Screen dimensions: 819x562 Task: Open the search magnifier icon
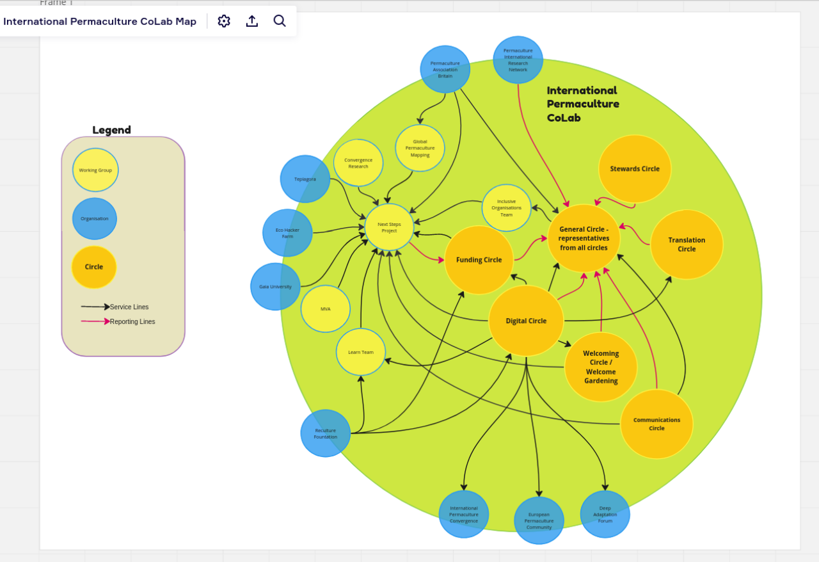coord(280,21)
